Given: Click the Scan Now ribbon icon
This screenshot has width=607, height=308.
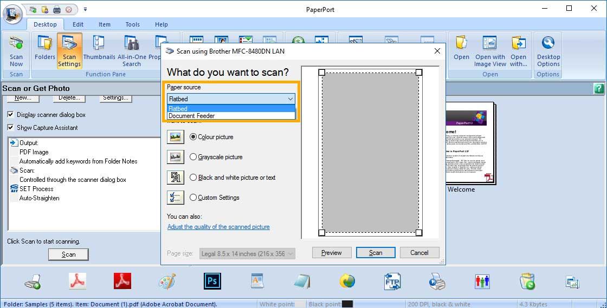Looking at the screenshot, I should tap(16, 51).
